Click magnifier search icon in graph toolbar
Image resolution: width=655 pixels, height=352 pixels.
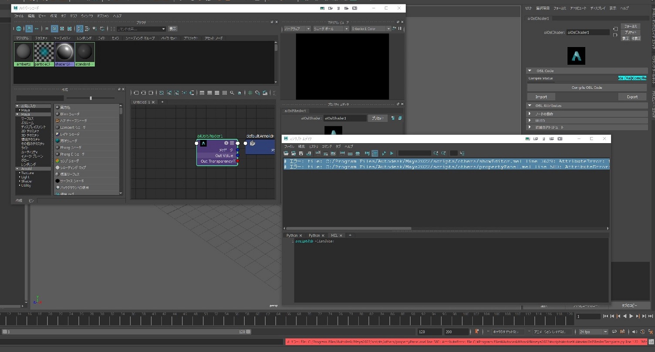click(x=232, y=93)
